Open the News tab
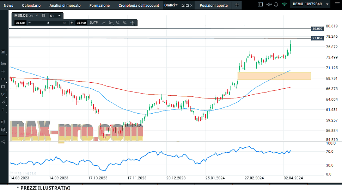 coord(8,5)
